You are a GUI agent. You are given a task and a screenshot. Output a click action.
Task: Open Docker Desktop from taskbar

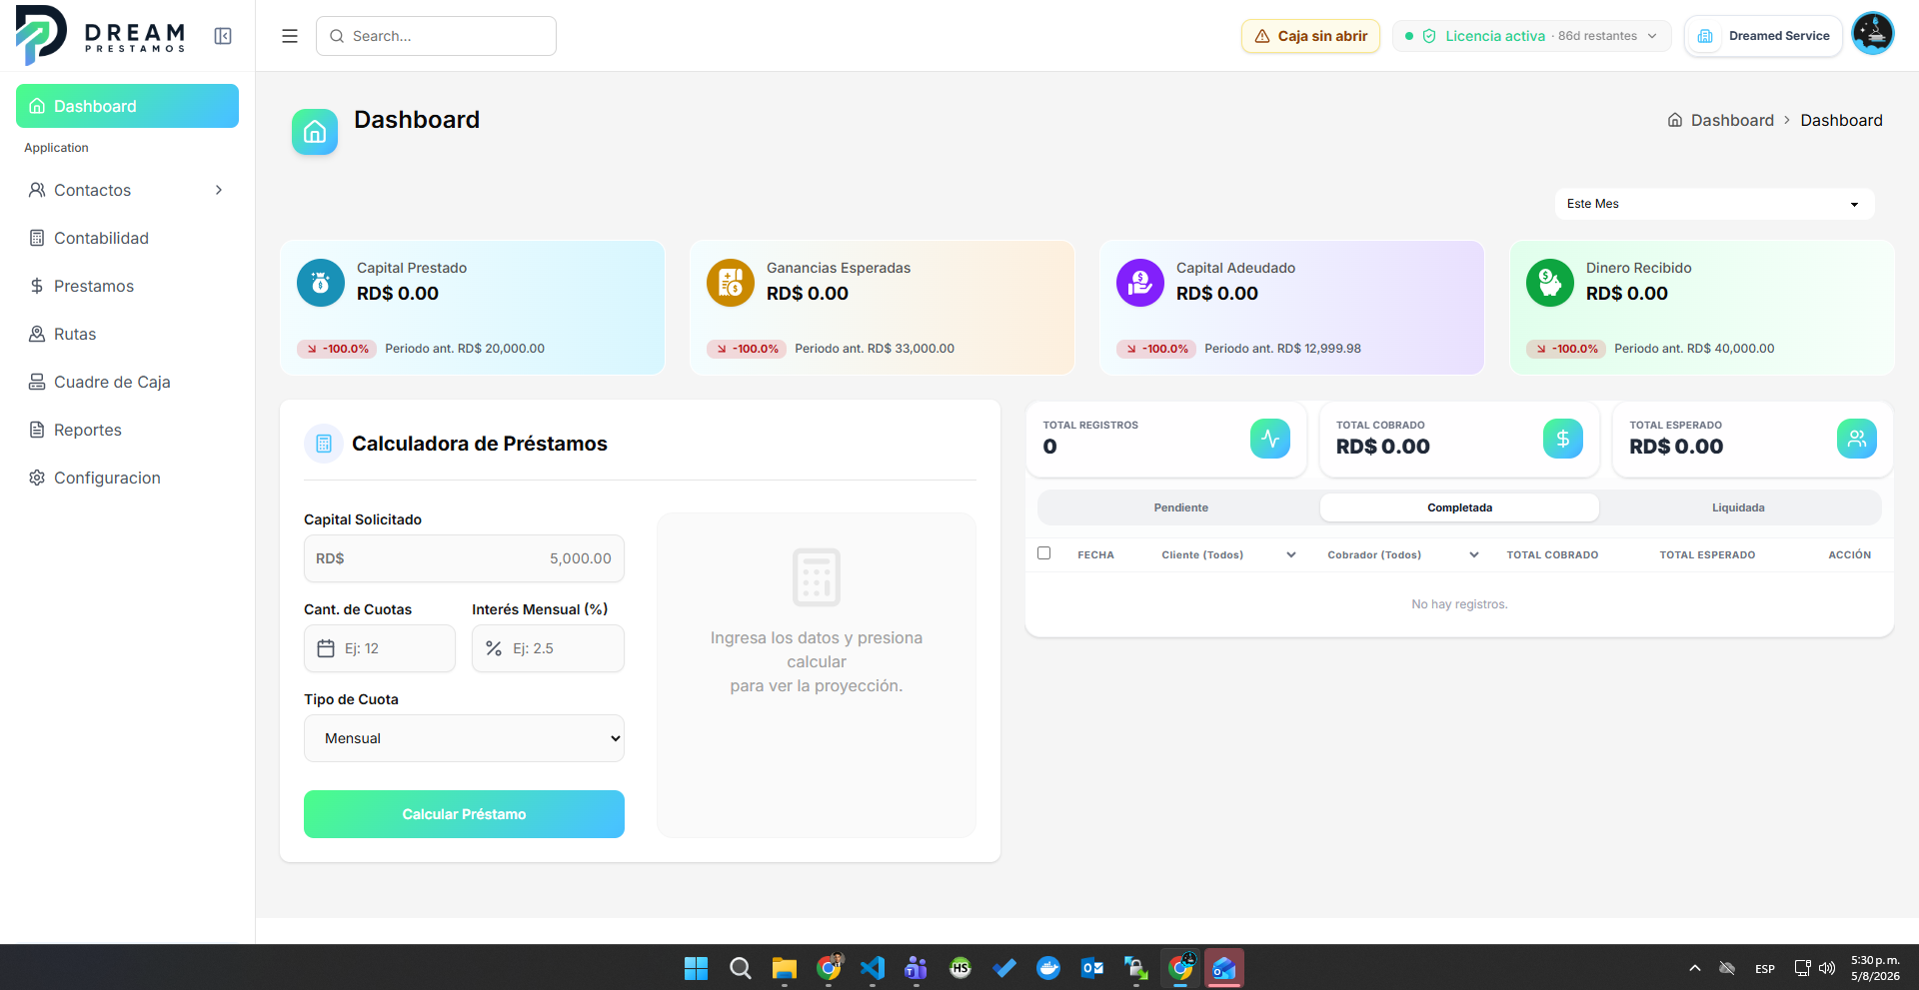click(1047, 968)
